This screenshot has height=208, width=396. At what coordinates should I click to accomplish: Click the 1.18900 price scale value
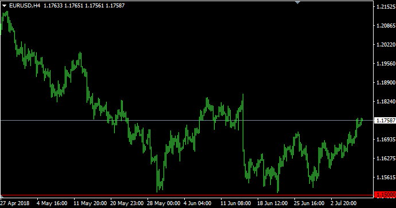coord(386,82)
